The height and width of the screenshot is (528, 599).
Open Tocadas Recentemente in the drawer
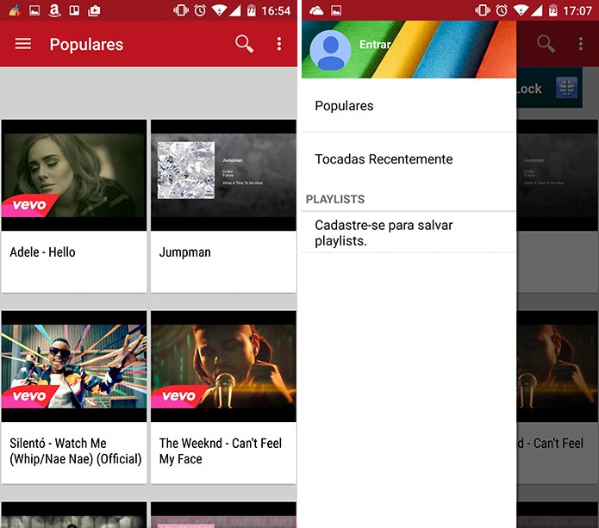click(409, 159)
